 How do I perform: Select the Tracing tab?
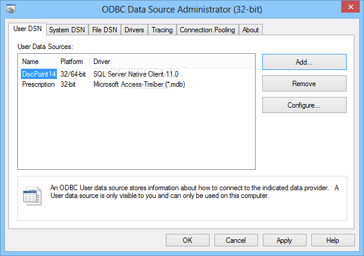click(162, 30)
